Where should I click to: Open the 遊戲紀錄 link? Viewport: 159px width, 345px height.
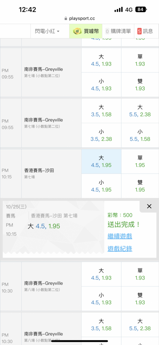(120, 249)
